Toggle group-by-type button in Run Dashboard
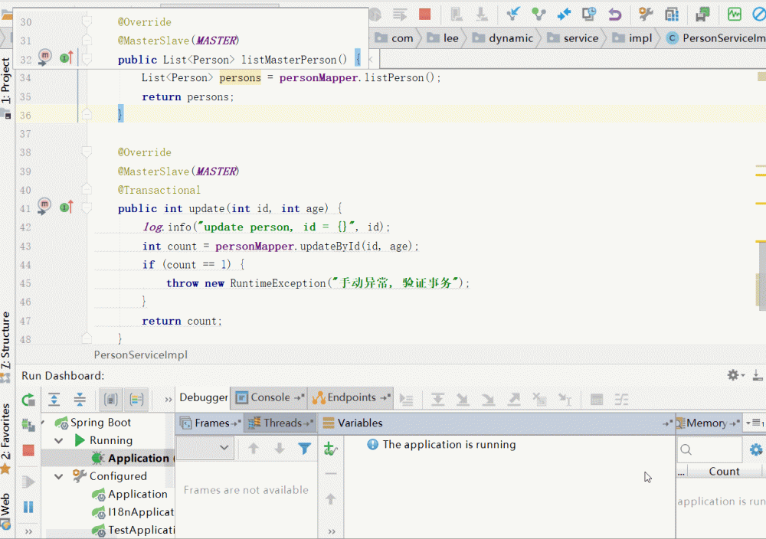 111,399
